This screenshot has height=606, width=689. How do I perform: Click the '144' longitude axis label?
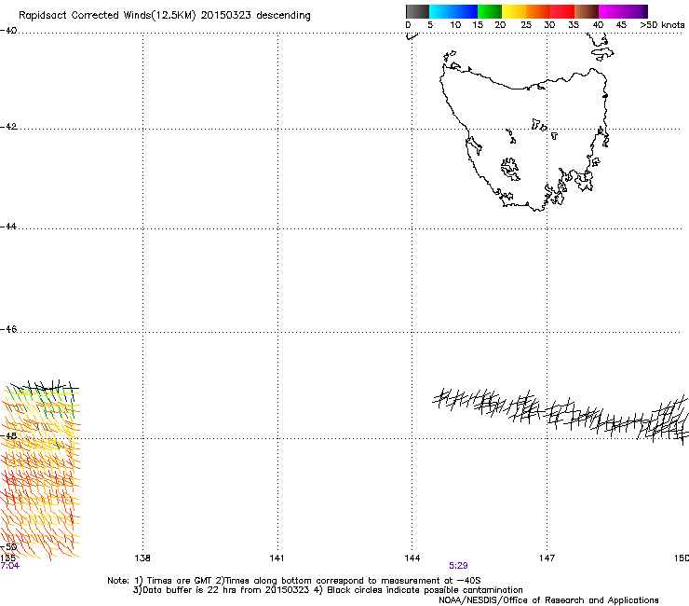[x=412, y=558]
